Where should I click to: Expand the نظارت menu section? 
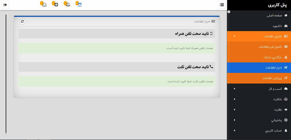(x=234, y=110)
